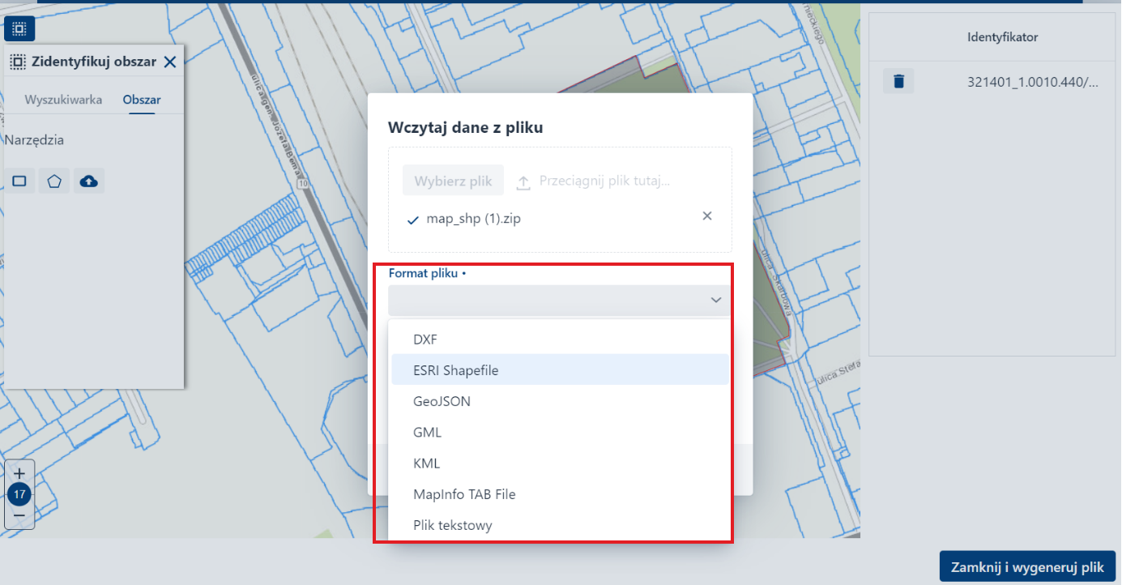Click the Wybierz plik button

tap(453, 180)
